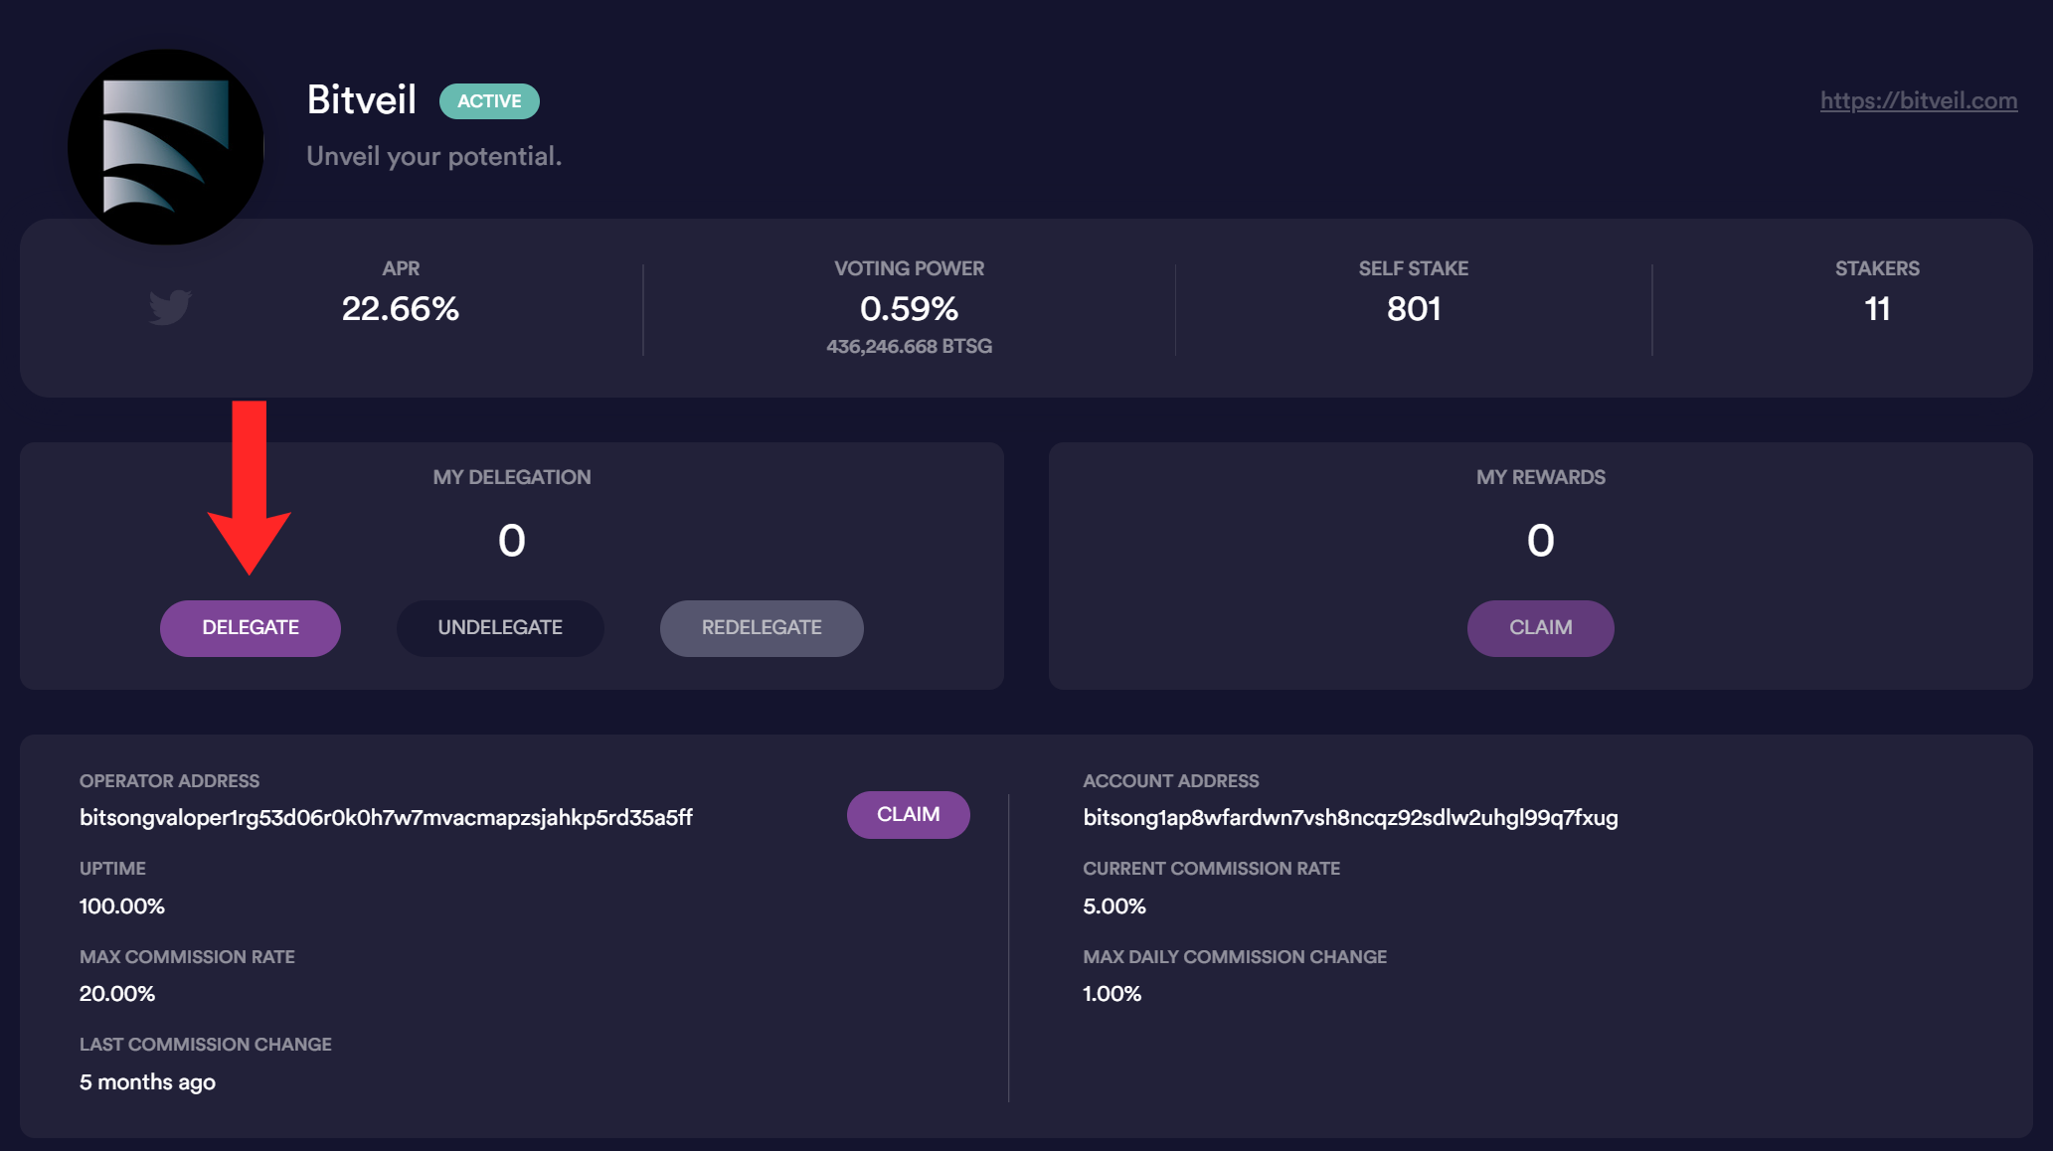The image size is (2053, 1151).
Task: Click the voting power value 0.59%
Action: (x=909, y=309)
